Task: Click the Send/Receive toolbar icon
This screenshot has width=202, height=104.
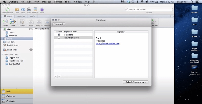Action: coord(7,10)
